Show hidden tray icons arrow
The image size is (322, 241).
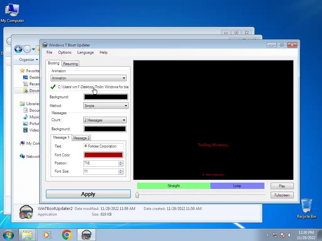click(267, 235)
